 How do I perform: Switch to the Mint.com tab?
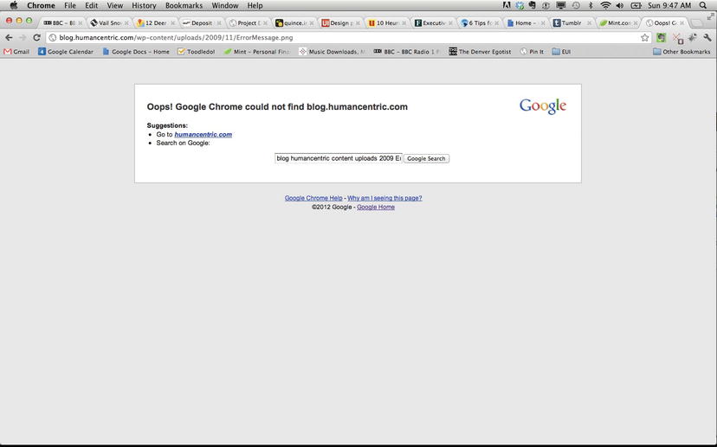tap(617, 22)
